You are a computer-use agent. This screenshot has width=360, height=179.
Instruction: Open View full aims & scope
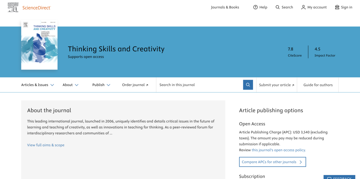(x=46, y=145)
